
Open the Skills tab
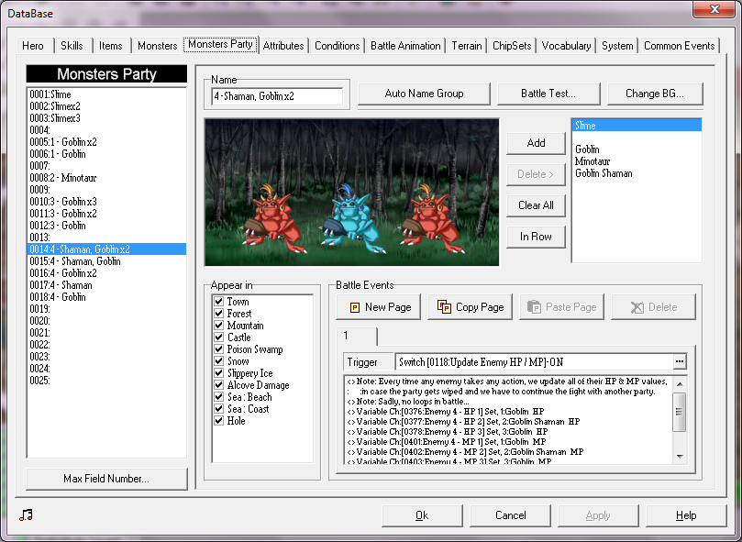click(72, 46)
